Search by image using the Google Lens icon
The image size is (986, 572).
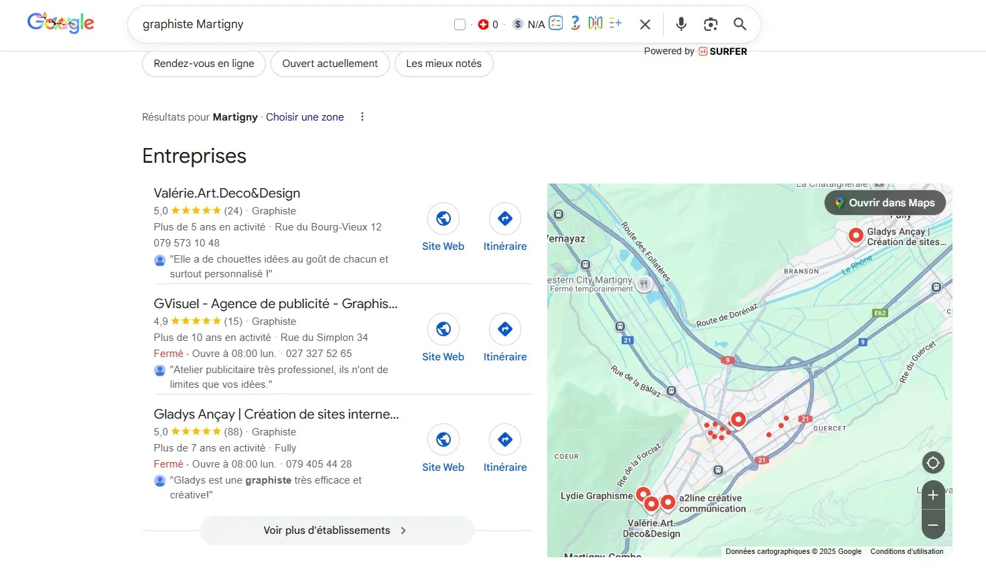click(x=710, y=24)
